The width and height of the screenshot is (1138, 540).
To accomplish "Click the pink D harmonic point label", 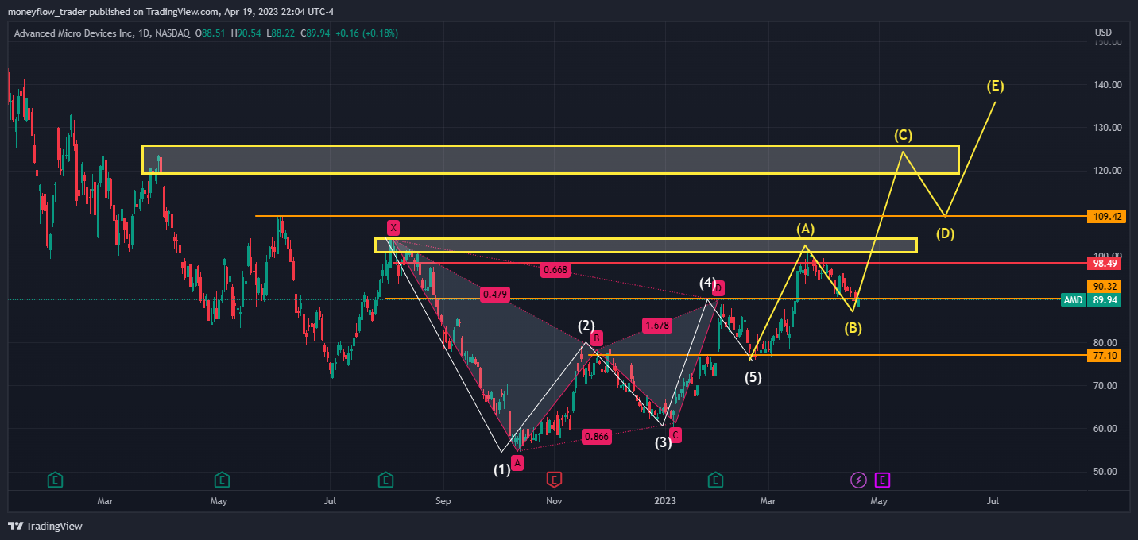I will [x=718, y=287].
